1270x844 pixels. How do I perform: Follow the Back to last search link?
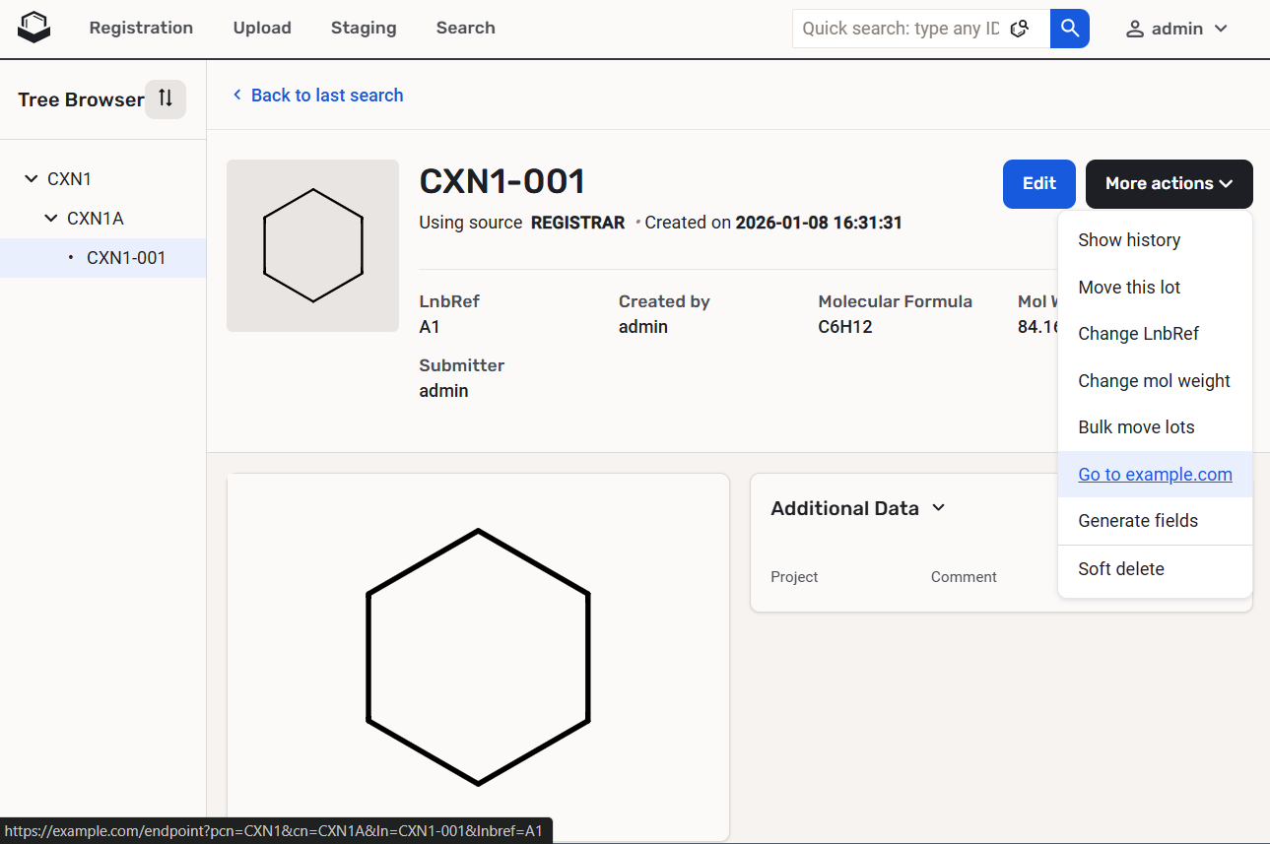pyautogui.click(x=326, y=96)
